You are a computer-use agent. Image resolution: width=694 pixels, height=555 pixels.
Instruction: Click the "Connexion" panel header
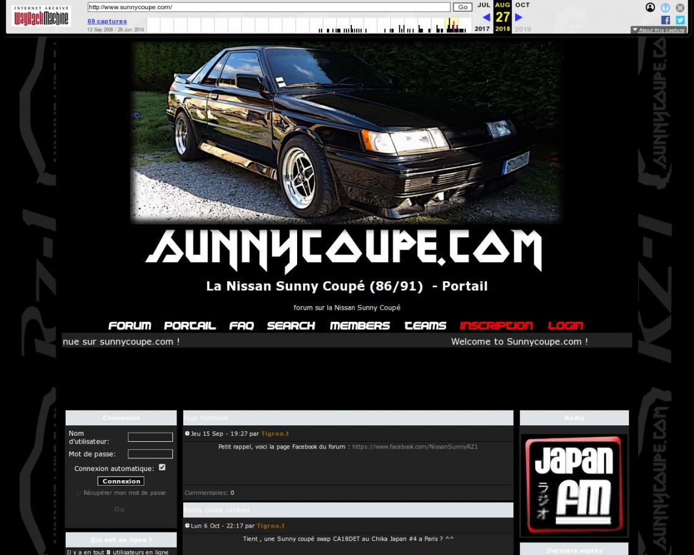(x=121, y=418)
